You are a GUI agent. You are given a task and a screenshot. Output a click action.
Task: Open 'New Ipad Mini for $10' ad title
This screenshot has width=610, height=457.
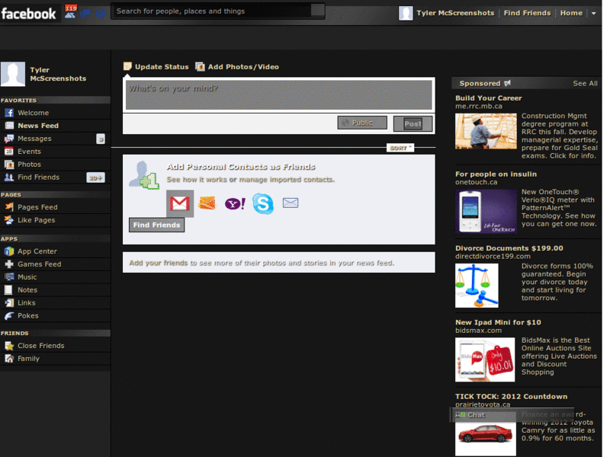498,322
